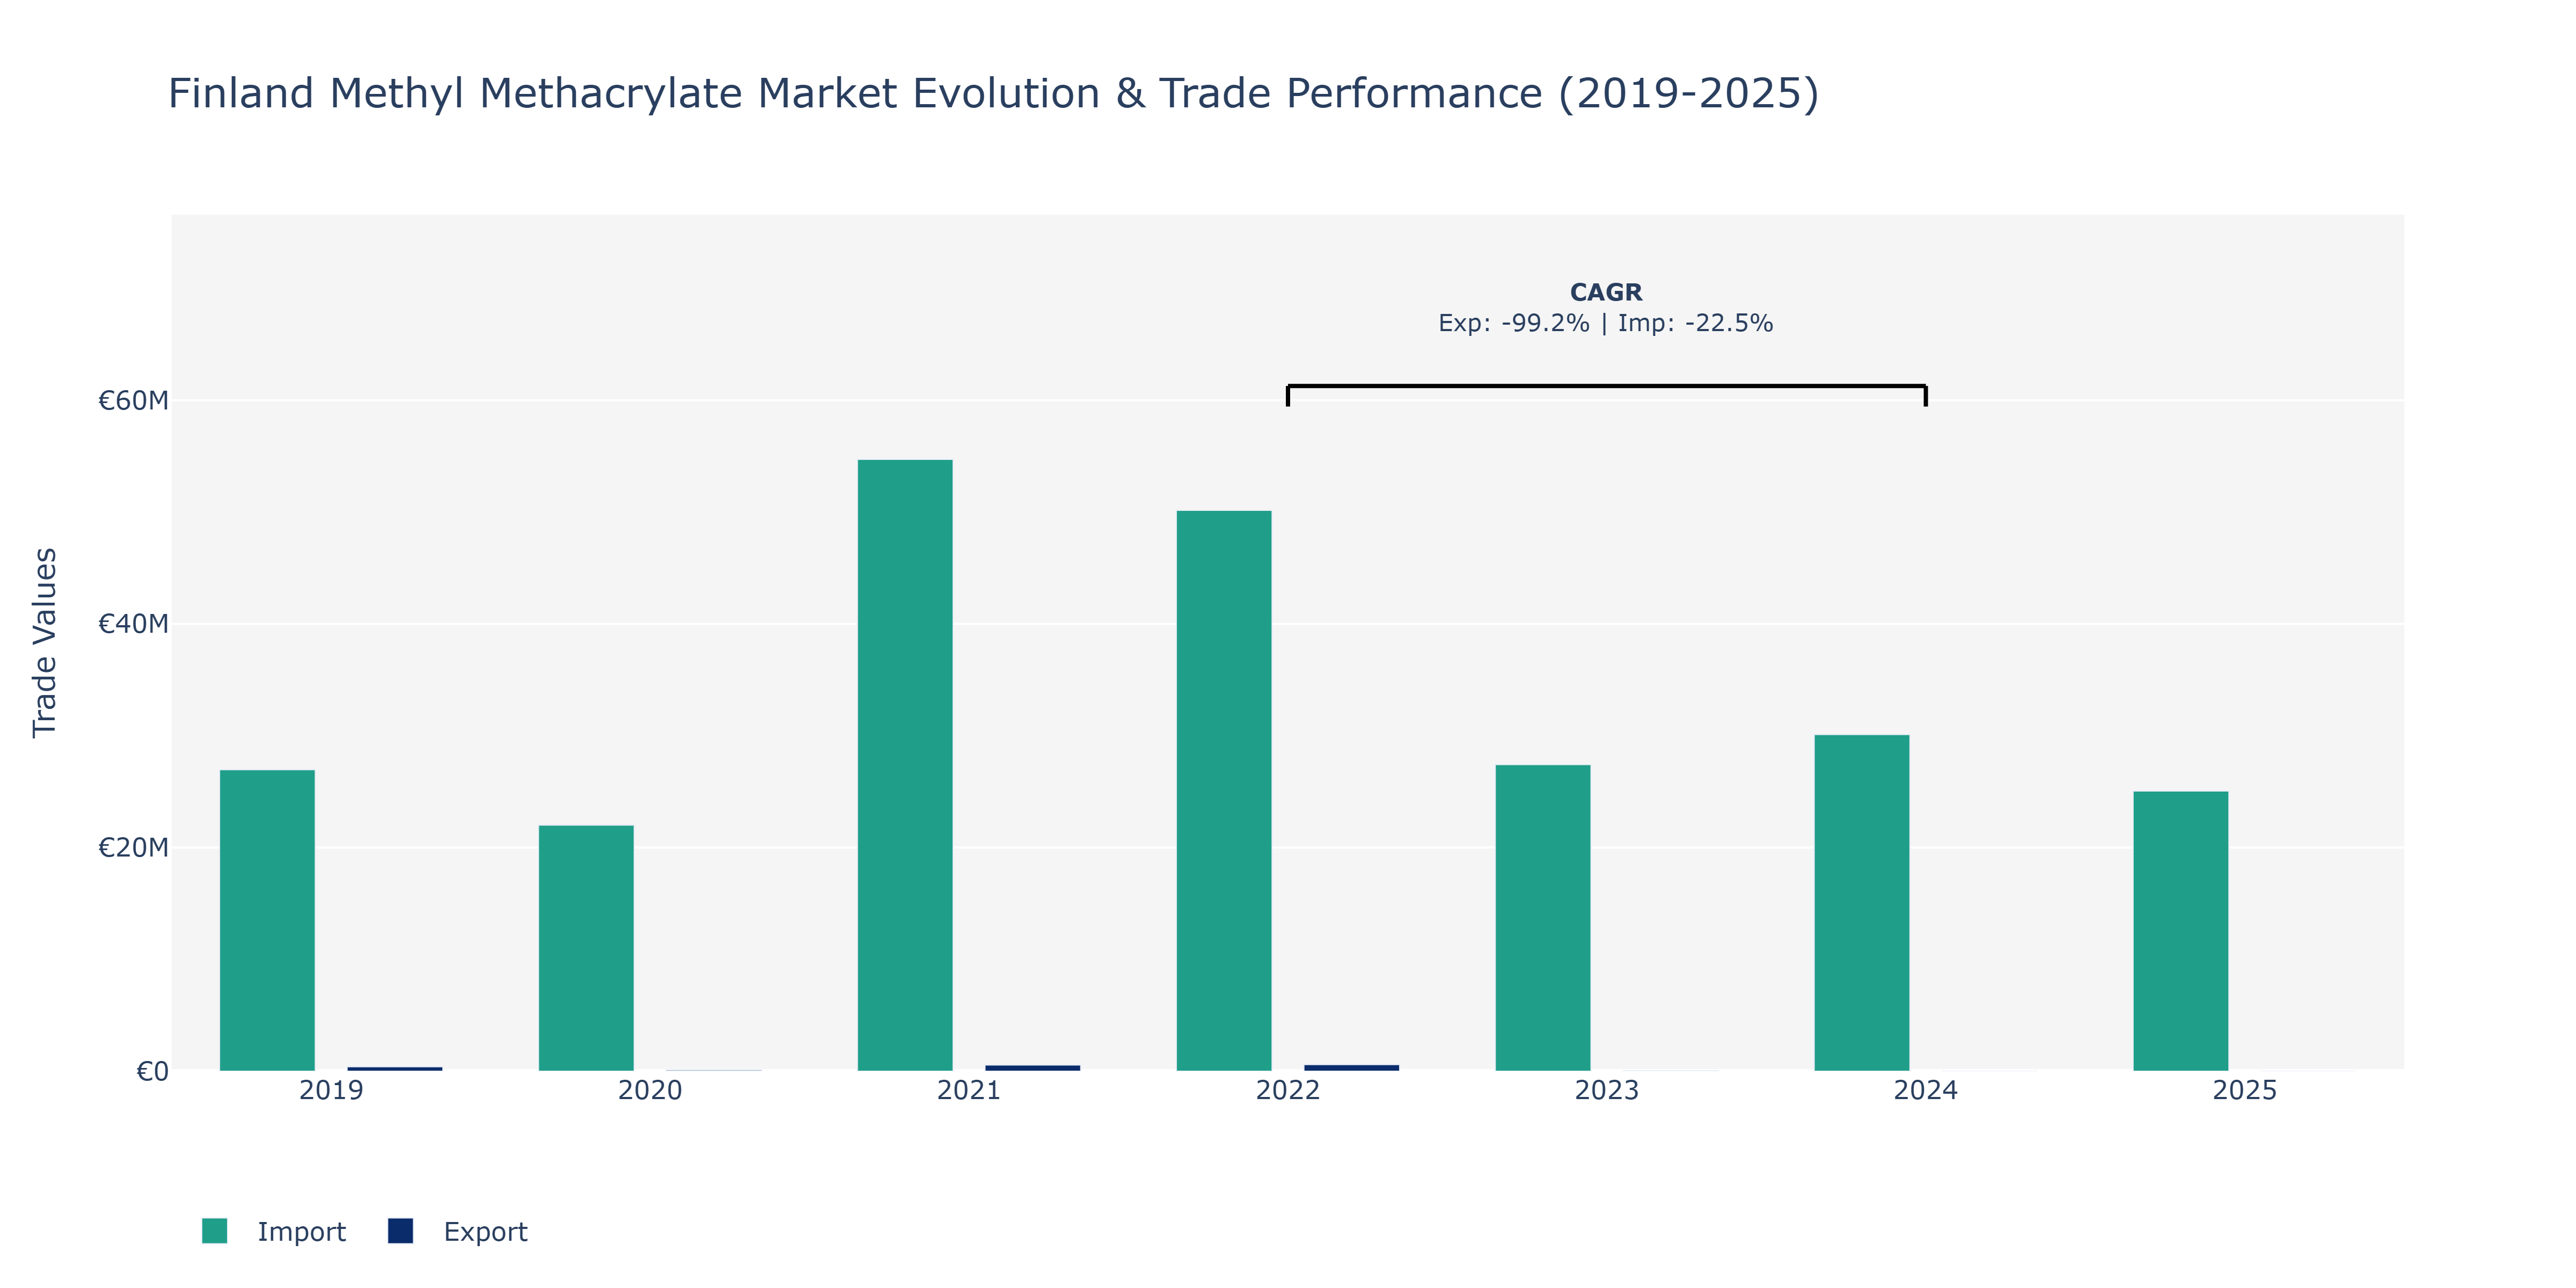Select the 2021 Import bar
The height and width of the screenshot is (1288, 2576).
[x=905, y=765]
